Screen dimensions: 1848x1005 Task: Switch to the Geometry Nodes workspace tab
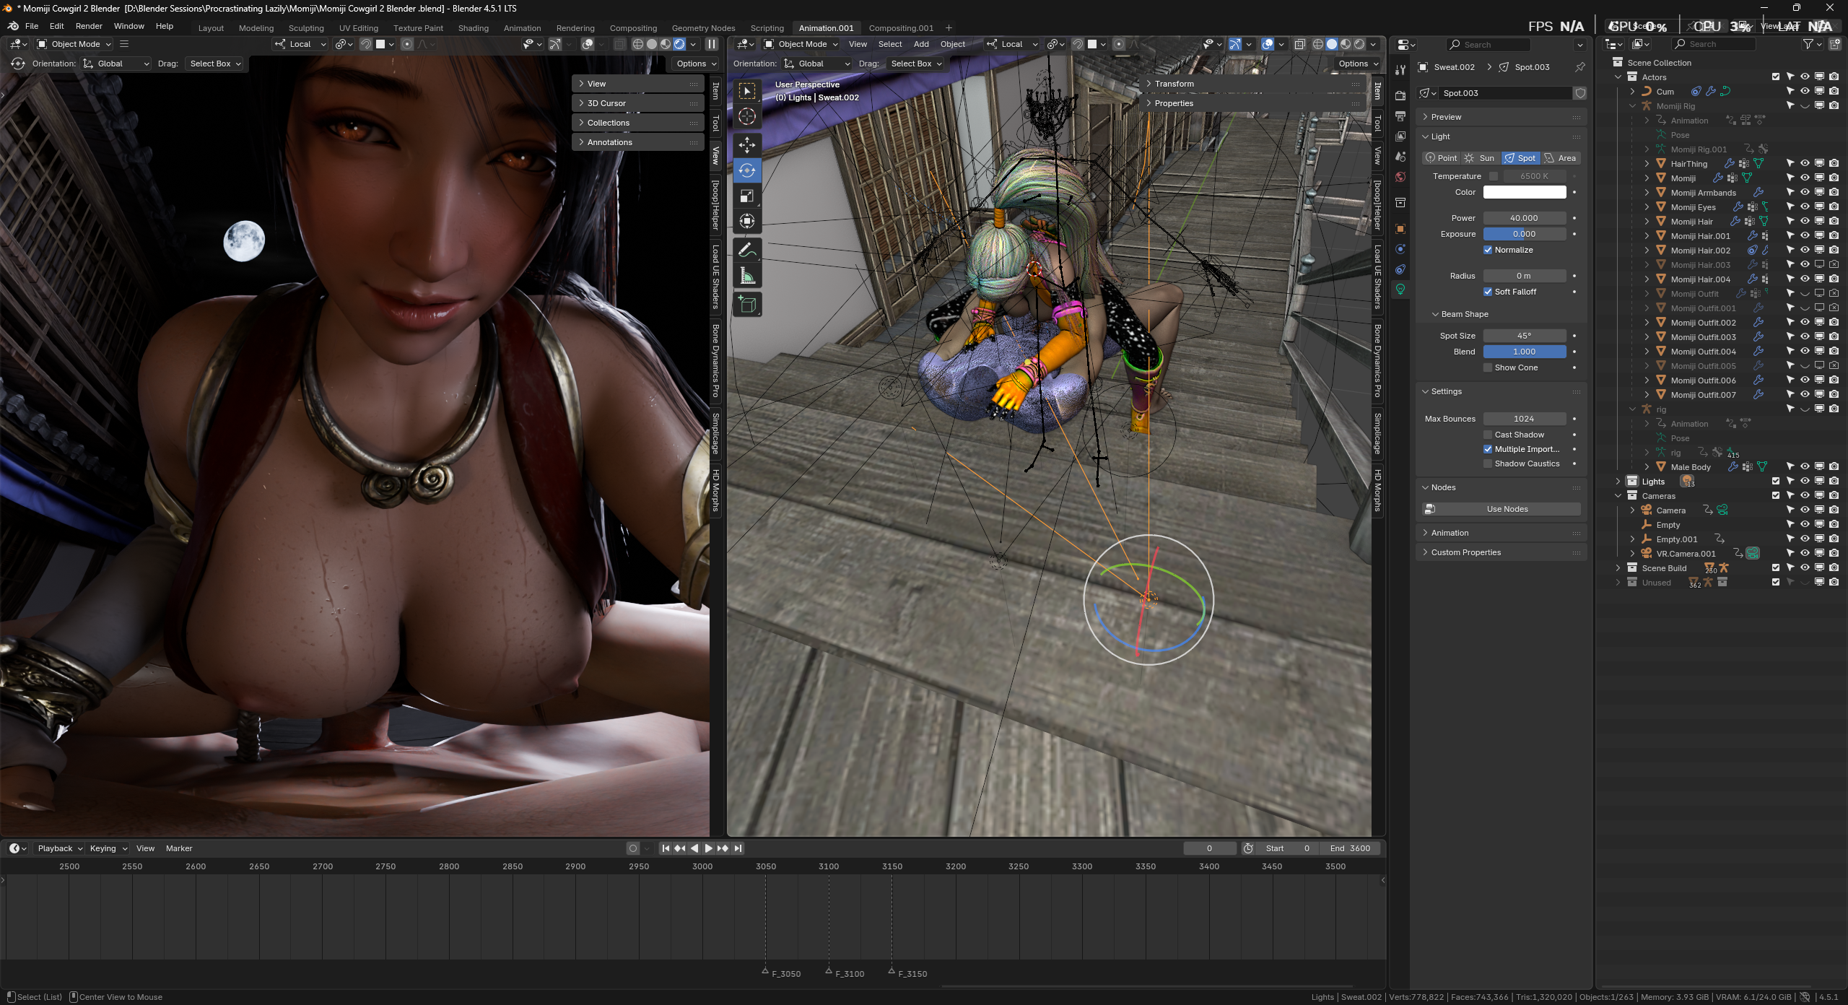pyautogui.click(x=703, y=28)
